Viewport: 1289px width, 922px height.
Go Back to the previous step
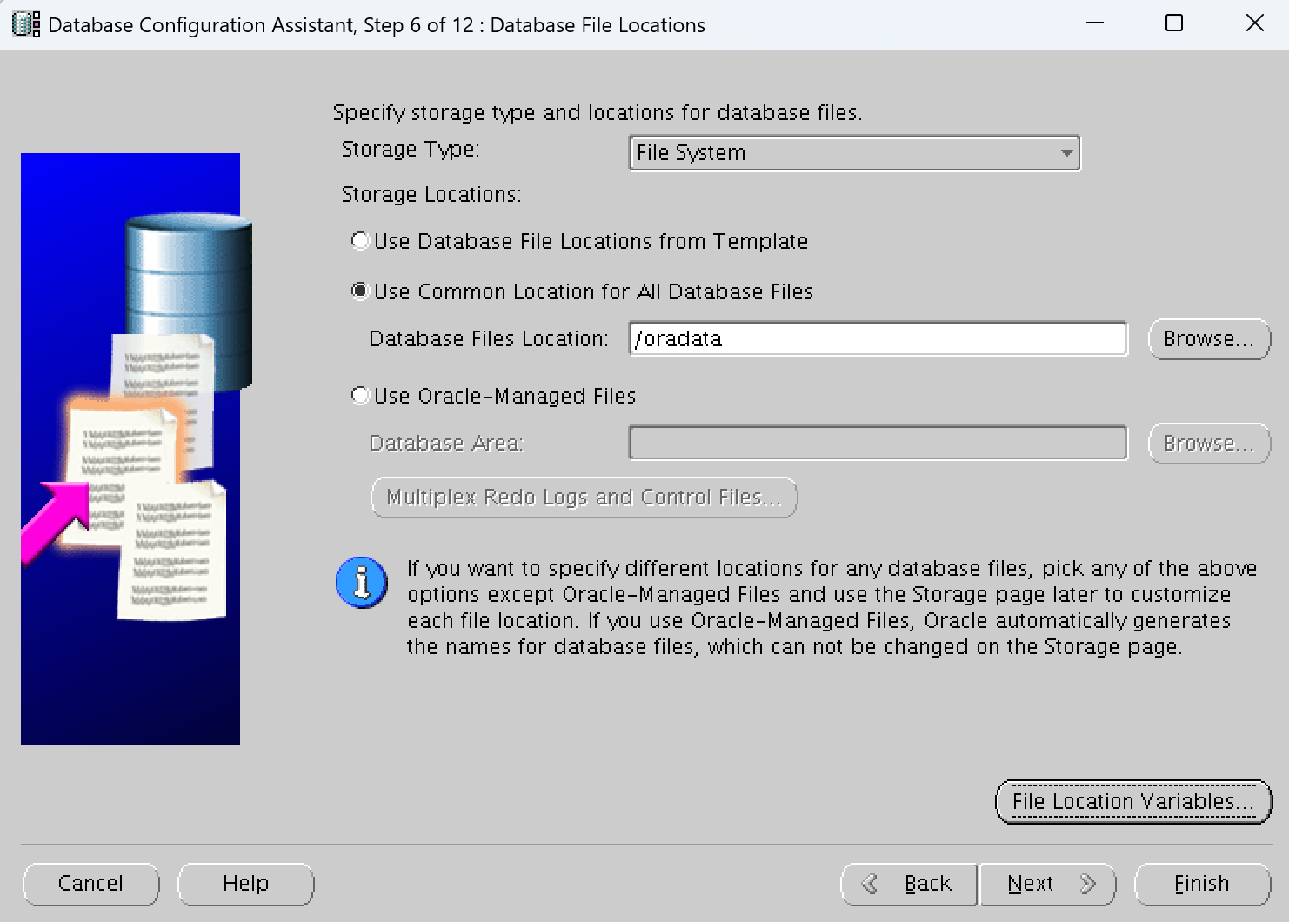point(910,884)
